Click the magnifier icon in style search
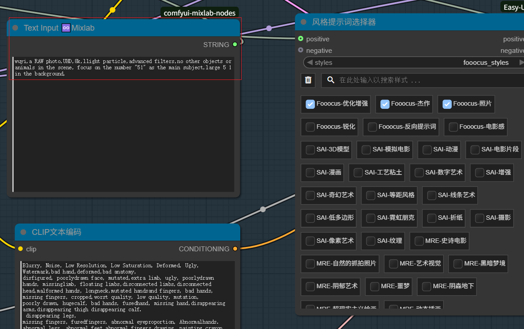This screenshot has height=329, width=524. [x=330, y=80]
